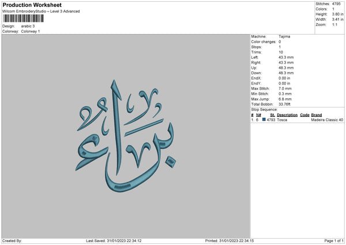Click the EndY value 0.00 in
The height and width of the screenshot is (245, 346).
[x=284, y=83]
